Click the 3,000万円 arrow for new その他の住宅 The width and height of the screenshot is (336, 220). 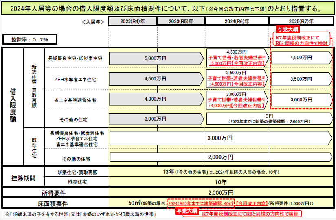coord(156,119)
